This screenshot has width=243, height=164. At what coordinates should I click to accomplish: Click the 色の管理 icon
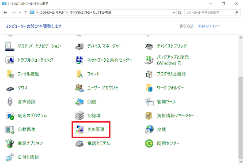[x=80, y=130]
